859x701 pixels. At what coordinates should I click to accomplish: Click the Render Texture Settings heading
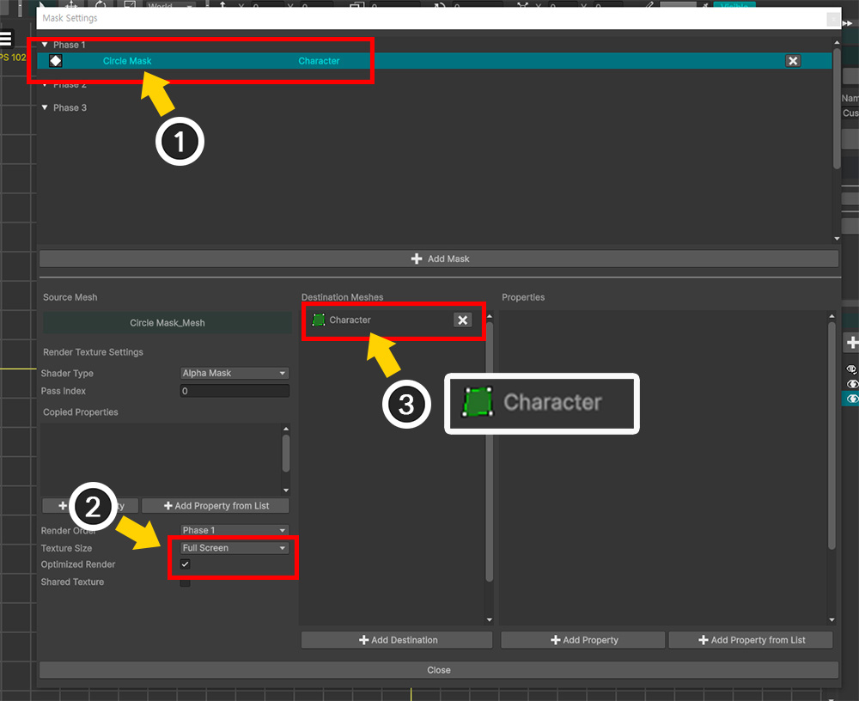(x=93, y=352)
